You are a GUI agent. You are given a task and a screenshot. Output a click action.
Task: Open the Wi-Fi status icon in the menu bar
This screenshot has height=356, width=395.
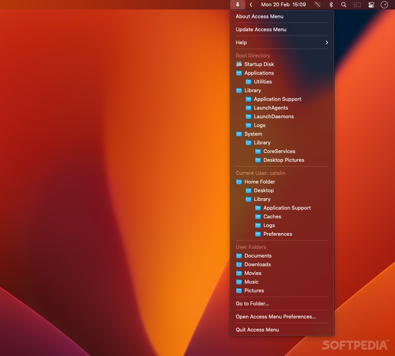pos(318,4)
